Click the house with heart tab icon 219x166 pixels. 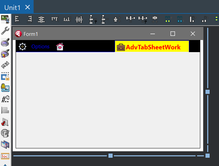(60, 47)
